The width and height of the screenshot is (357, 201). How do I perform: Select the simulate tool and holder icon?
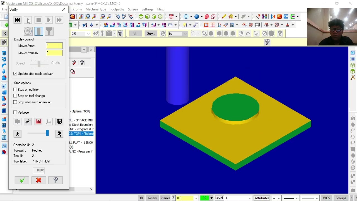(49, 31)
